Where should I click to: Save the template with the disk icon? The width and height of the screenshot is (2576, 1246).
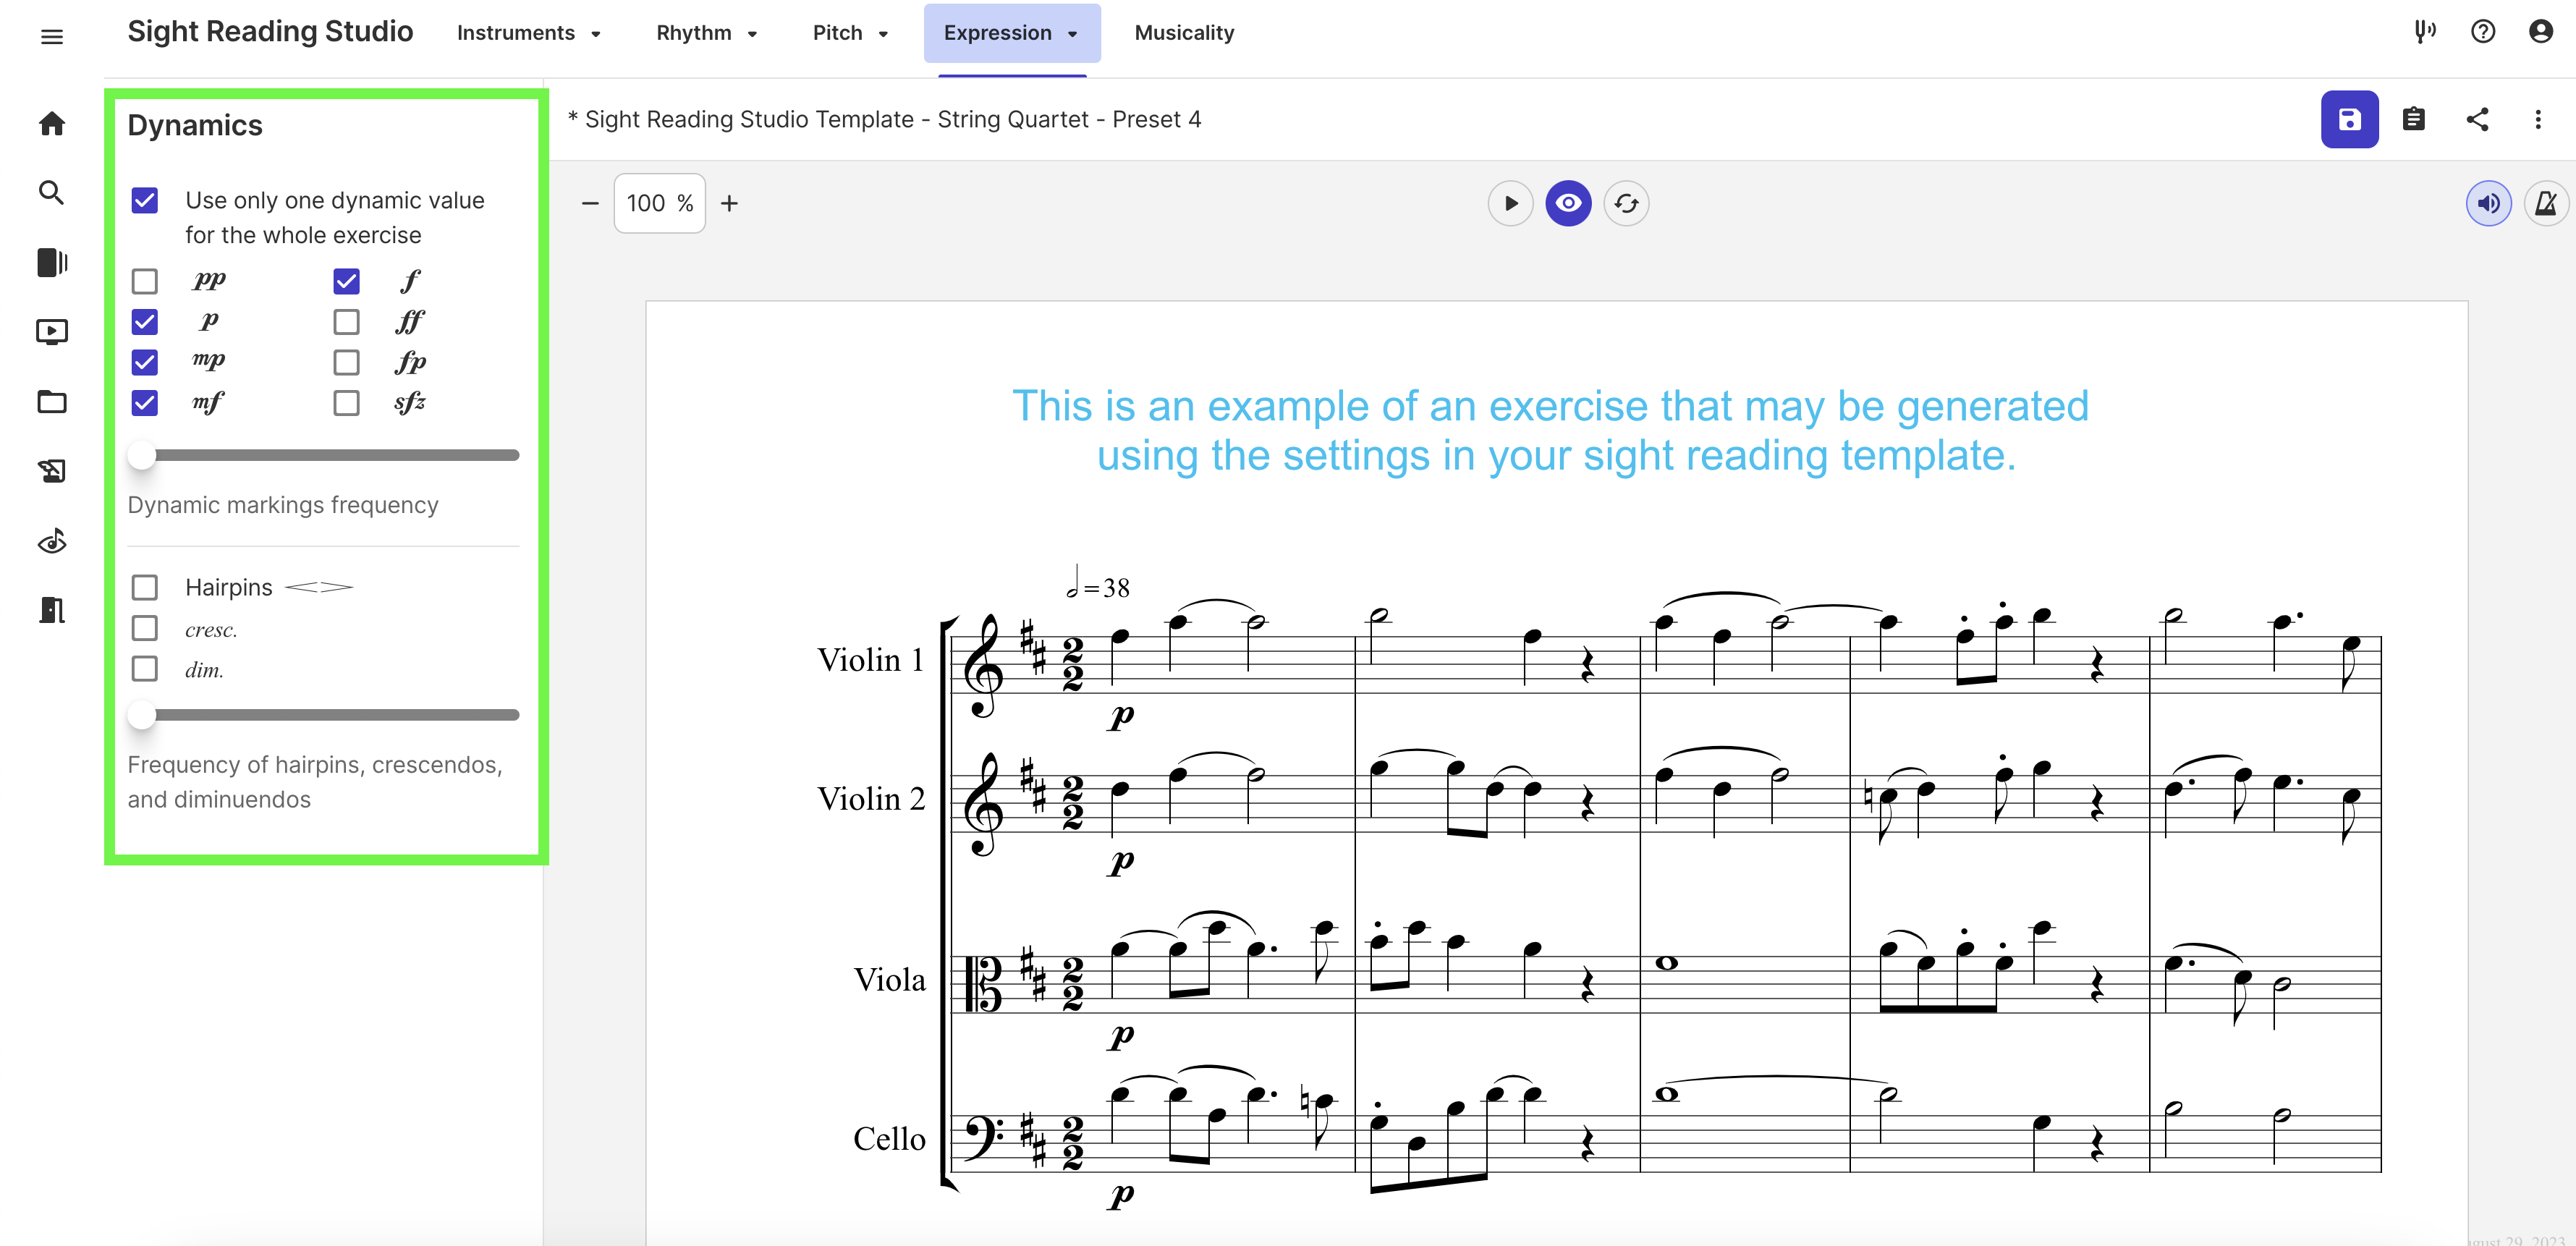[2349, 120]
